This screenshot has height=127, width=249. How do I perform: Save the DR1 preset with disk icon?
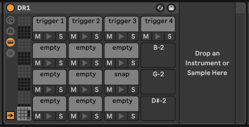pos(171,8)
